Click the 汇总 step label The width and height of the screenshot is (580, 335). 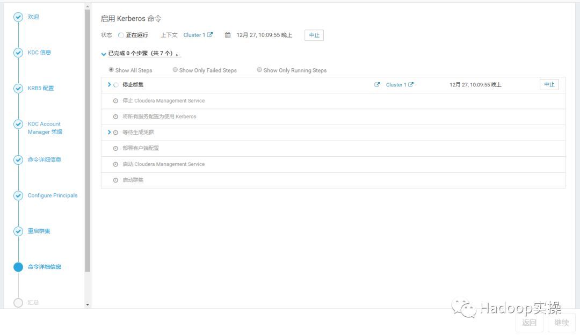click(x=33, y=302)
